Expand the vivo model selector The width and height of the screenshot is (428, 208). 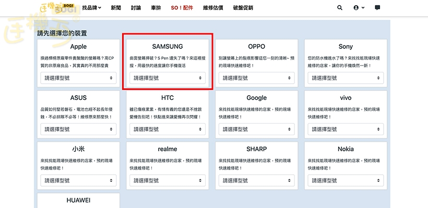[x=345, y=129]
